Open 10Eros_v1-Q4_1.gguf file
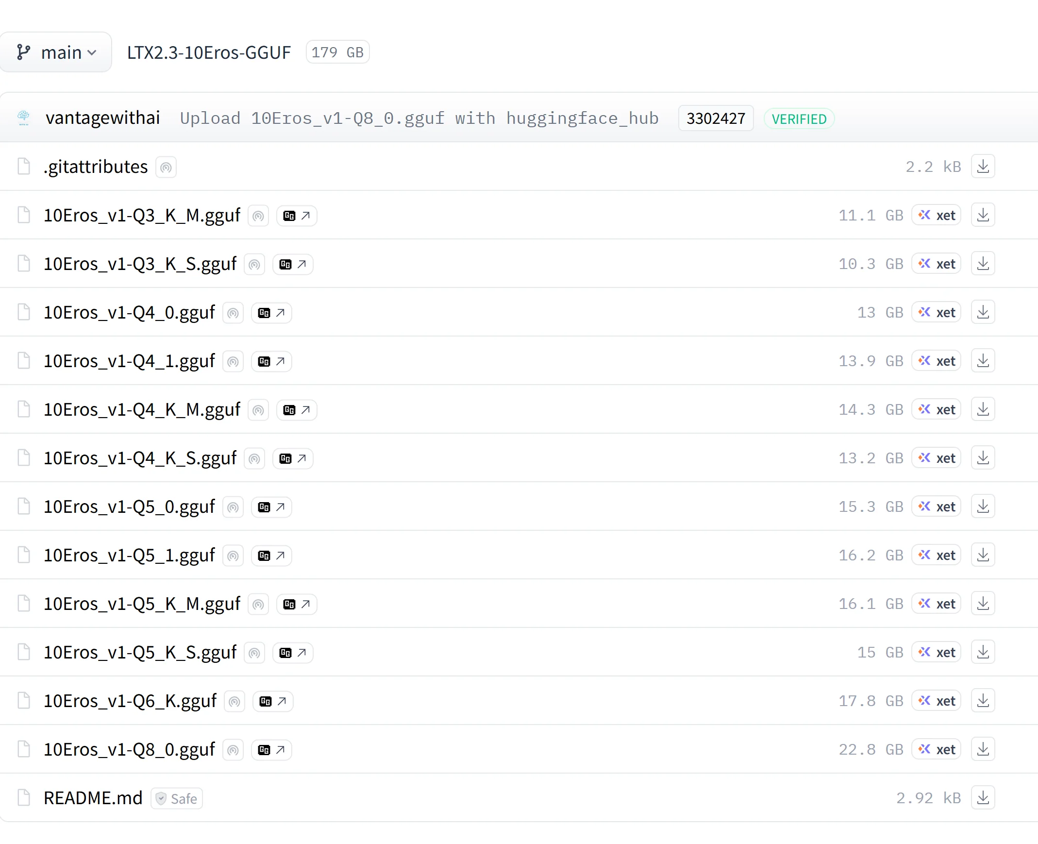This screenshot has height=844, width=1038. [129, 361]
